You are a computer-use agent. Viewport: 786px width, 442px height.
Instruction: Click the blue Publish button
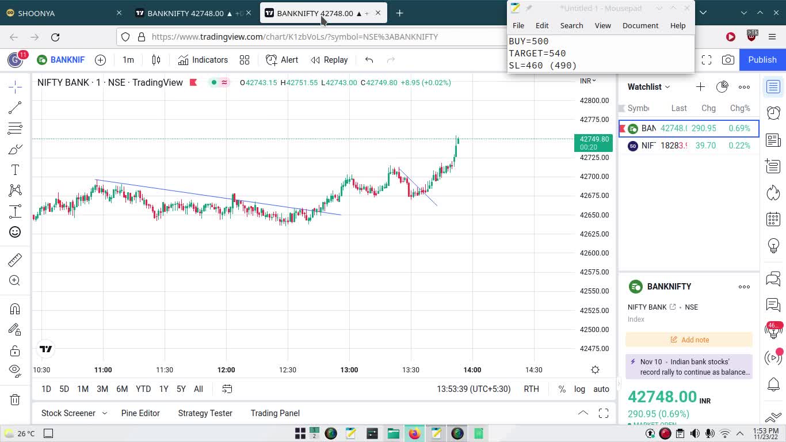762,60
